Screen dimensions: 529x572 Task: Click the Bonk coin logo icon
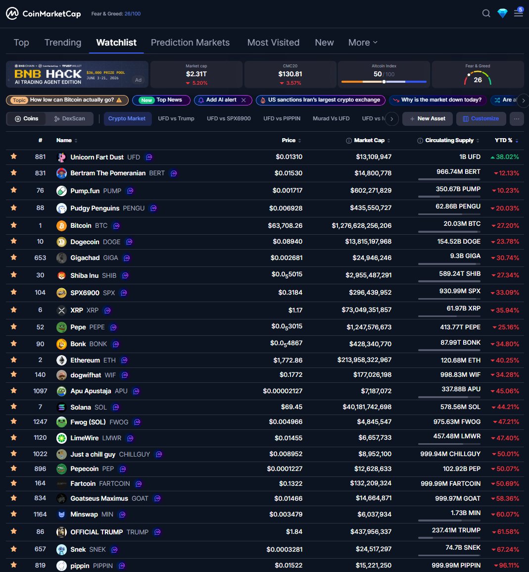click(62, 344)
